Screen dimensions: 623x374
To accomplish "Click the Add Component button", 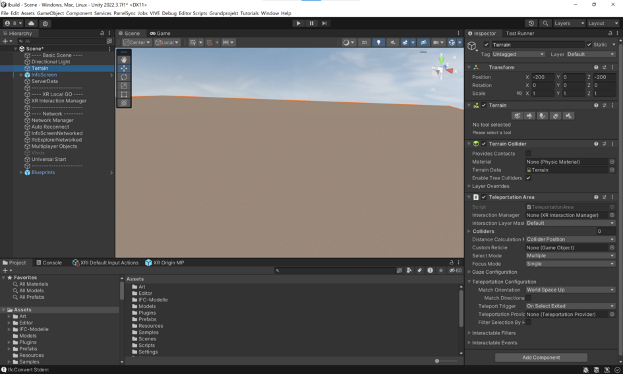I will (541, 358).
